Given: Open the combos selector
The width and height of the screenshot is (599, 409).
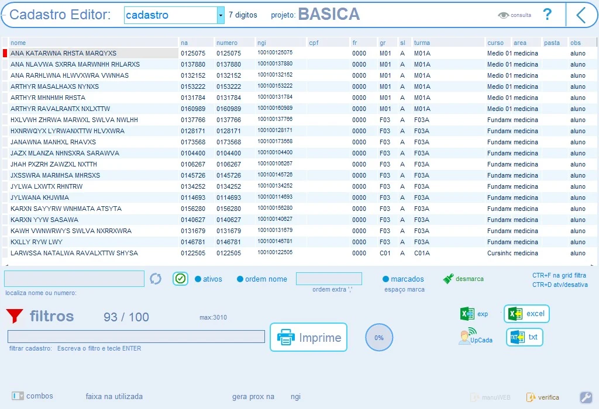Looking at the screenshot, I should coord(18,396).
